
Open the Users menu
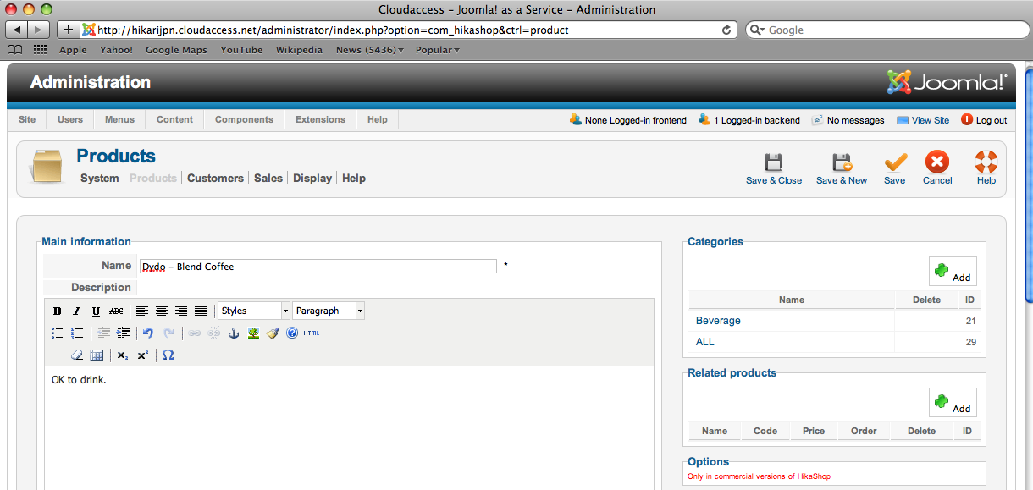70,119
